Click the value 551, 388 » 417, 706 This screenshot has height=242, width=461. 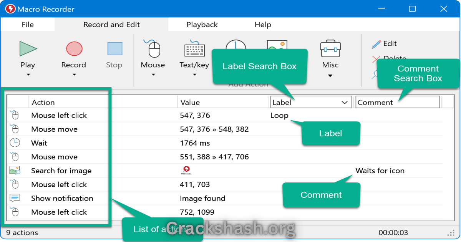[x=214, y=157]
